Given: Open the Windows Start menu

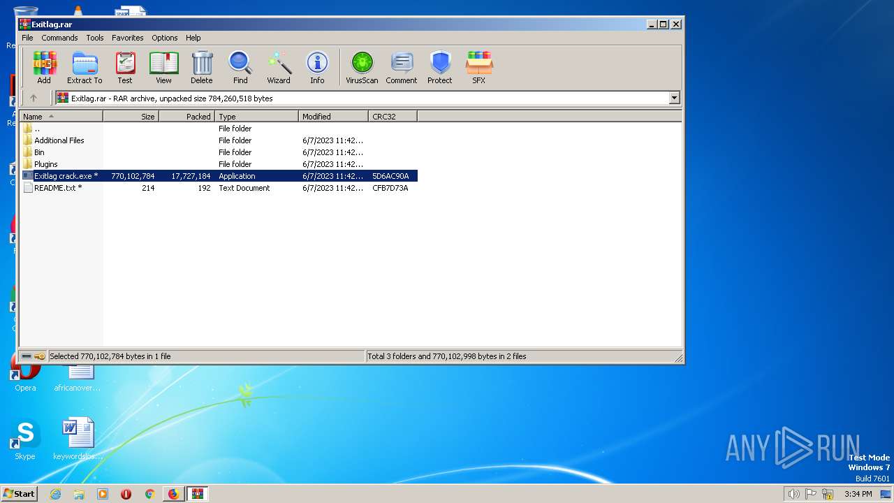Looking at the screenshot, I should coord(20,493).
